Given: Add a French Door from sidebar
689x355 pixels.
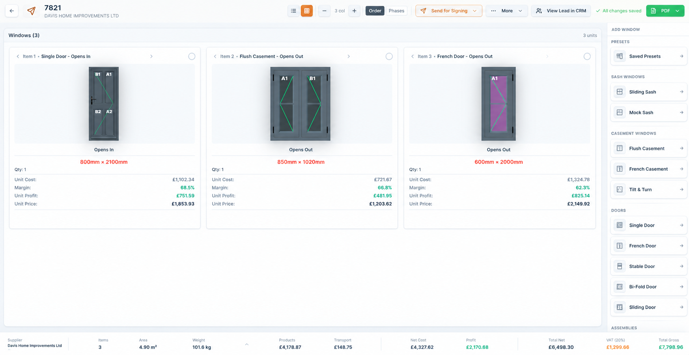Looking at the screenshot, I should [x=649, y=246].
